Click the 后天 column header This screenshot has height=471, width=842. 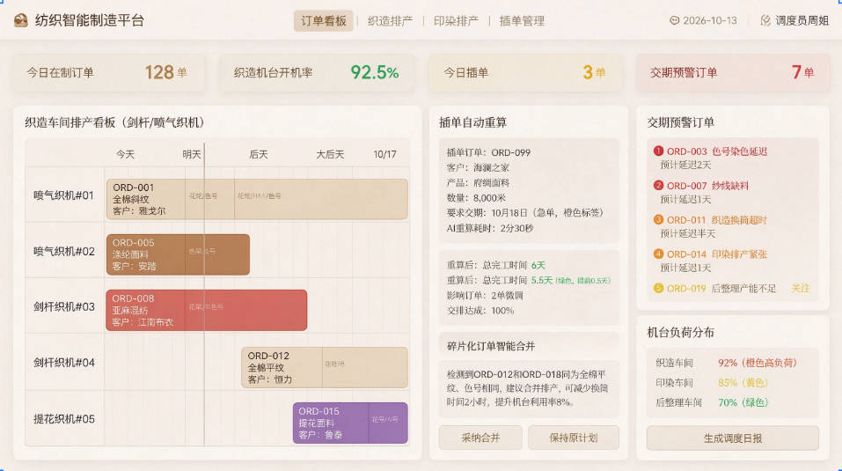tap(259, 154)
